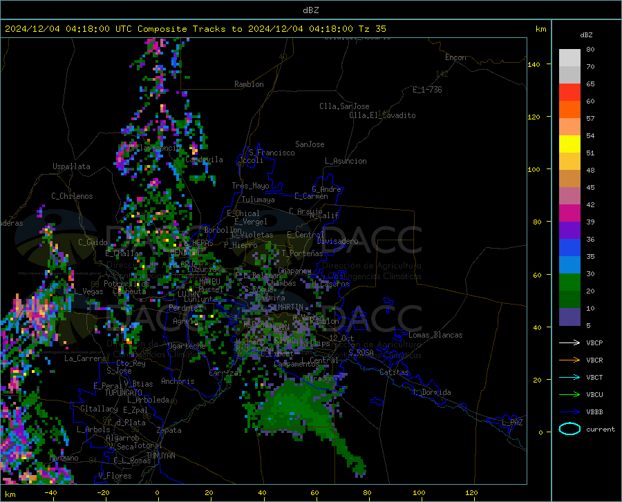Click the dBZ title in top bar

pos(310,10)
